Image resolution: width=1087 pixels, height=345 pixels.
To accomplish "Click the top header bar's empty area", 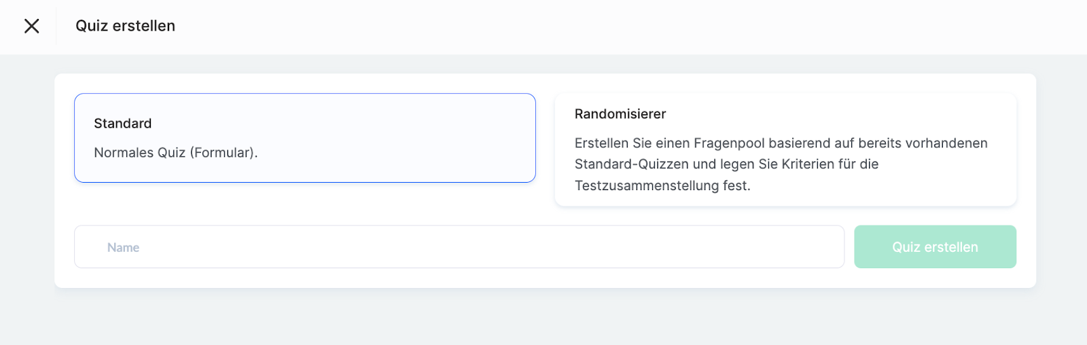I will (611, 26).
